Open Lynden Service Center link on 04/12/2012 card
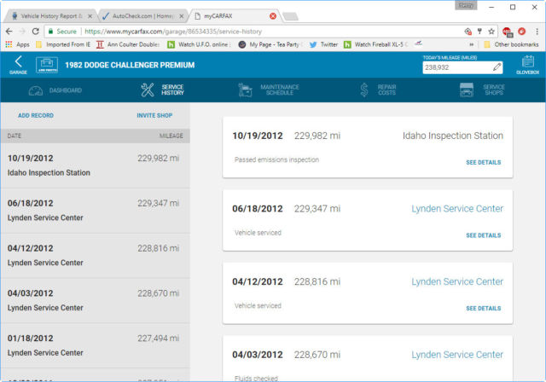The height and width of the screenshot is (382, 546). pos(457,281)
